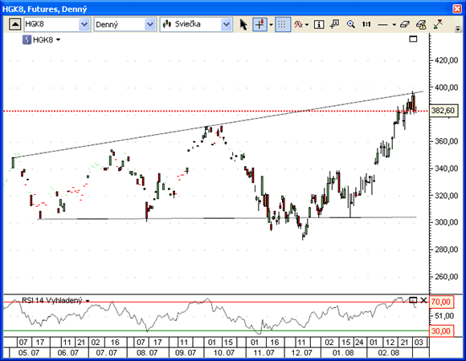Click the trend arrow tool icon
Image resolution: width=466 pixels, height=361 pixels.
pyautogui.click(x=438, y=24)
